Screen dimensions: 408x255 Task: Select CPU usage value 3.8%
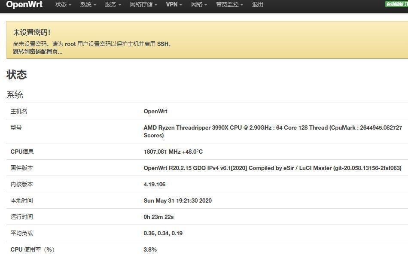click(150, 249)
